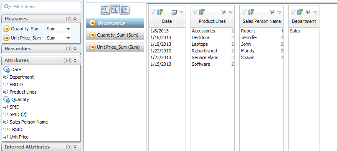Select Robert in Sales Person Name facet
This screenshot has height=151, width=337.
[x=248, y=31]
